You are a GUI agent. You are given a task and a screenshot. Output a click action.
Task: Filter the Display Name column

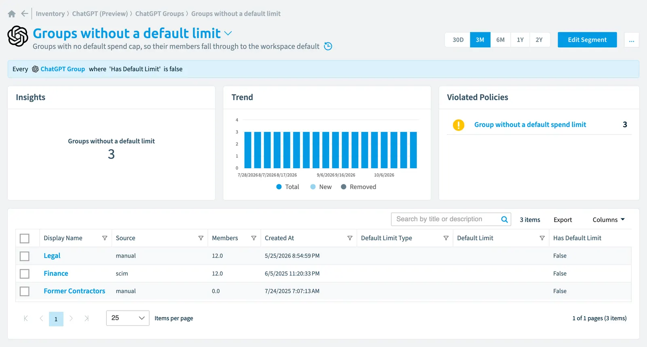point(105,238)
